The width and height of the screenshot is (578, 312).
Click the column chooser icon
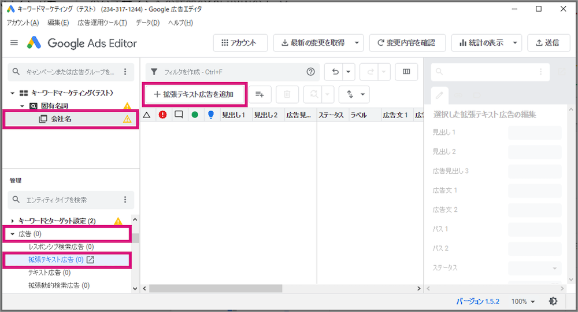click(406, 72)
